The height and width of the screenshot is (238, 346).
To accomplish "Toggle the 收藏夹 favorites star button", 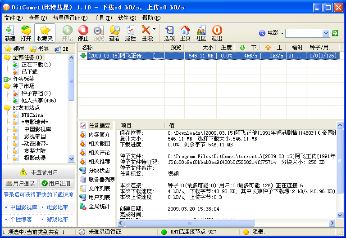I will pyautogui.click(x=45, y=33).
